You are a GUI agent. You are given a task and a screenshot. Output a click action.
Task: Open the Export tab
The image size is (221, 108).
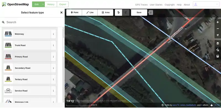click(x=63, y=4)
